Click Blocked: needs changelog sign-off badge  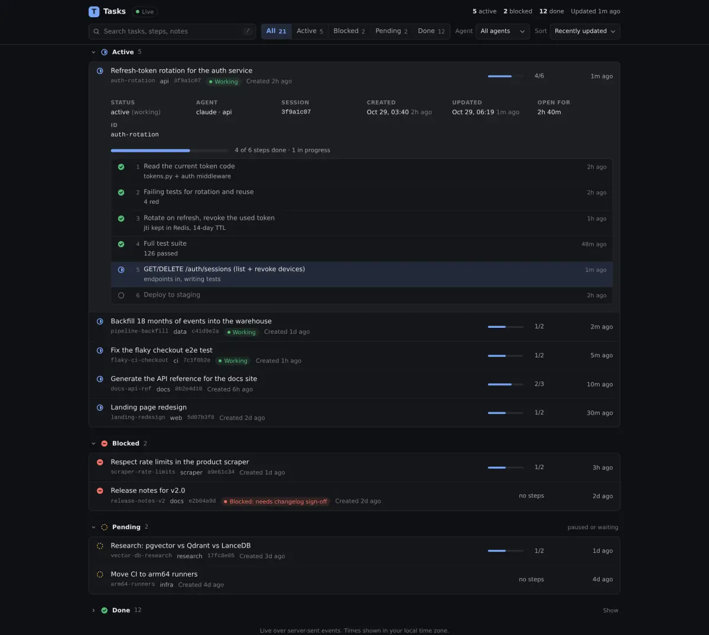tap(275, 502)
